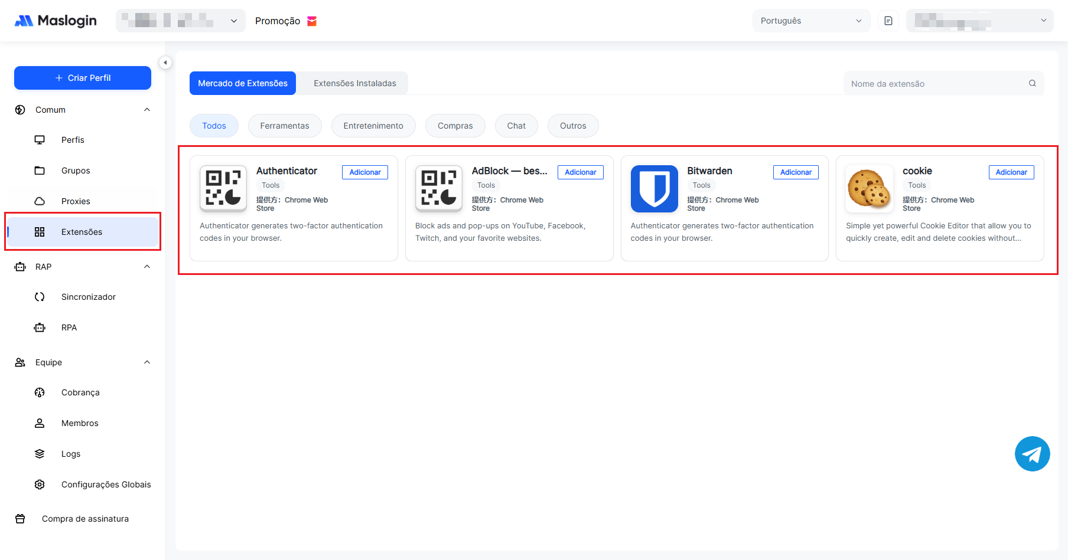This screenshot has width=1068, height=560.
Task: Click the Authenticator QR code icon
Action: [x=223, y=189]
